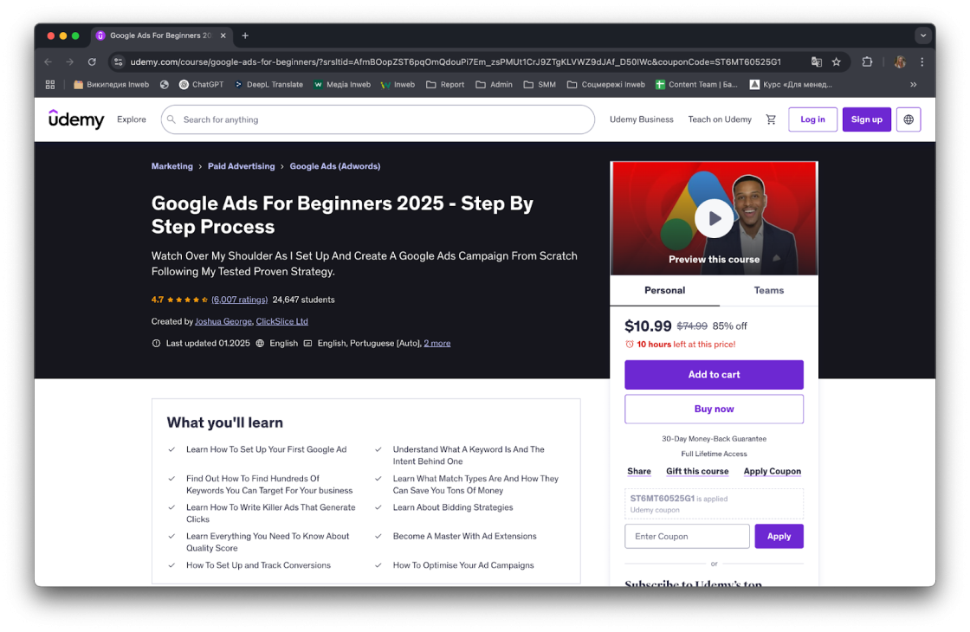Click the translate page icon
This screenshot has height=632, width=970.
tap(817, 61)
